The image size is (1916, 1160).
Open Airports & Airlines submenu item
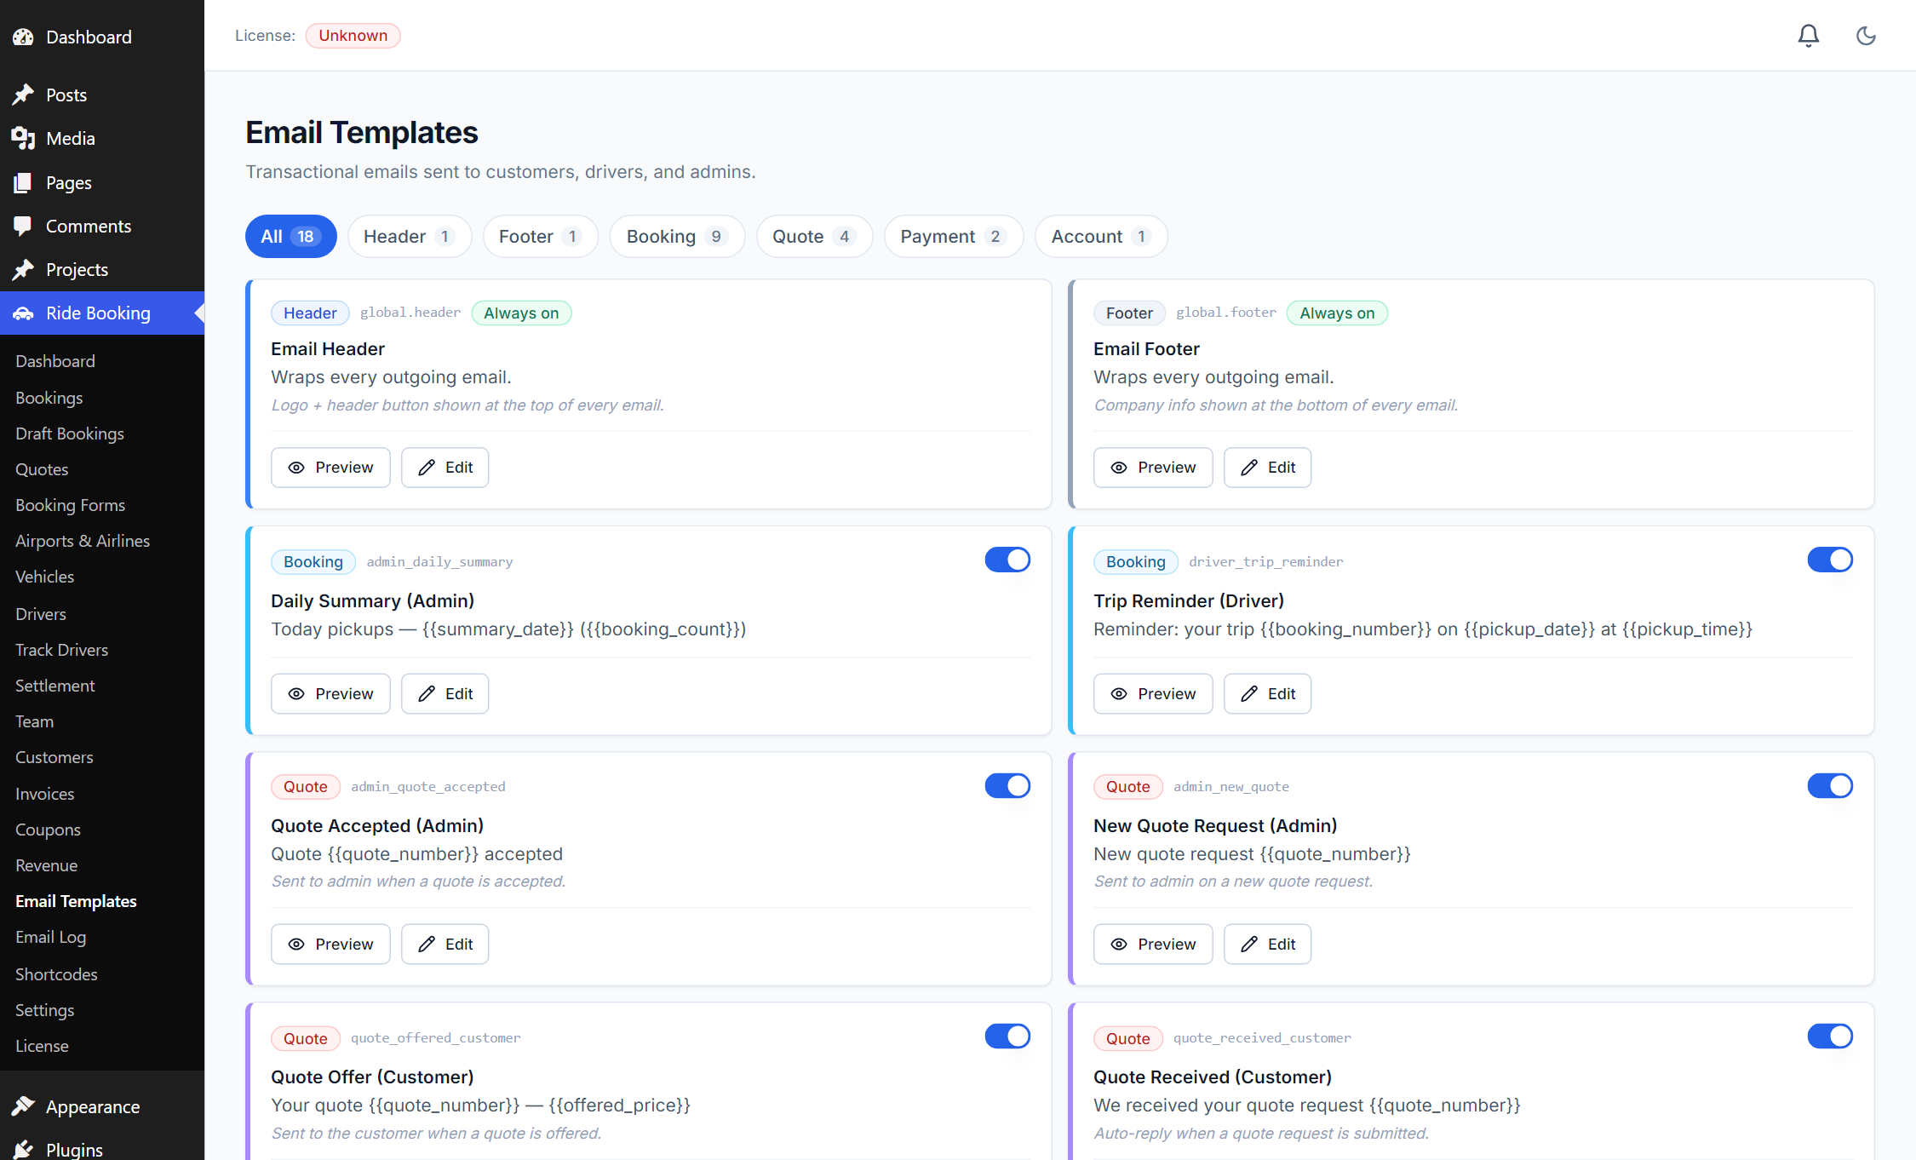point(83,541)
